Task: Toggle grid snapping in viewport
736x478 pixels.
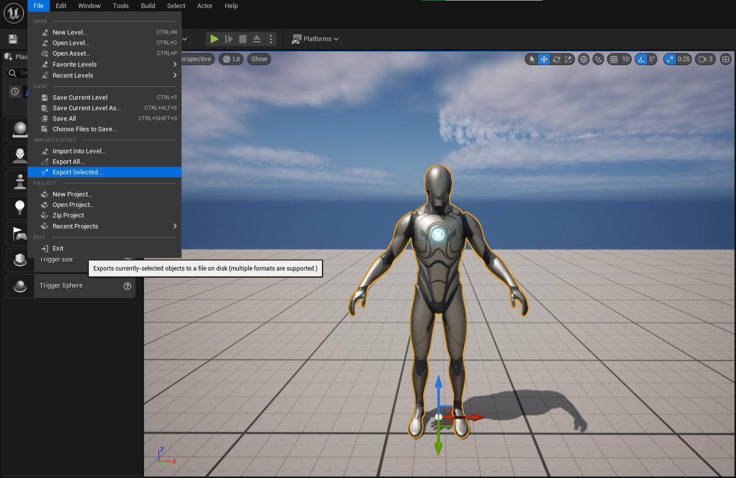Action: click(614, 59)
